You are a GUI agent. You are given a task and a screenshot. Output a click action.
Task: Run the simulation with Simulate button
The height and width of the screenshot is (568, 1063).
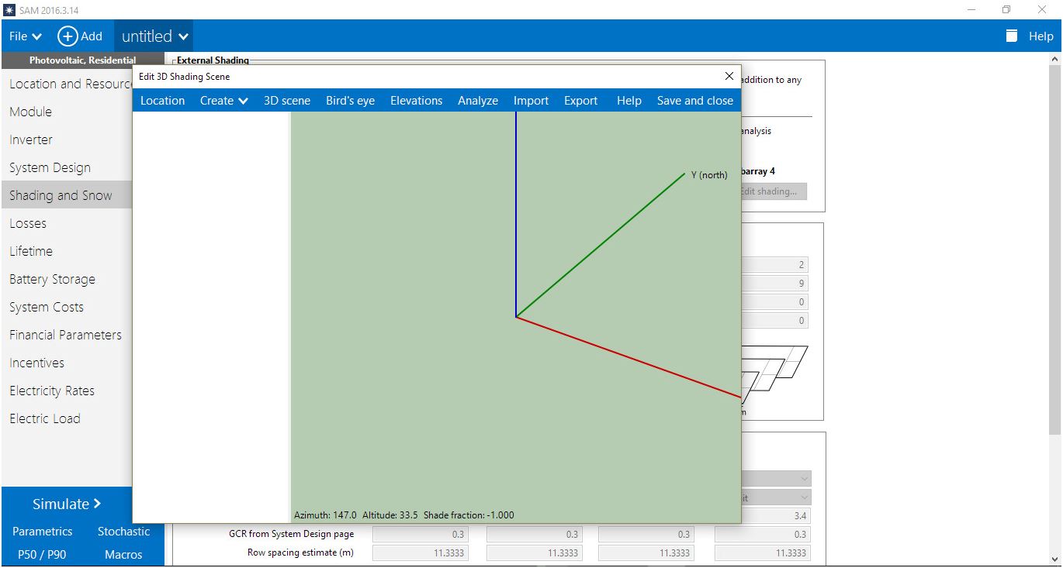(x=67, y=504)
